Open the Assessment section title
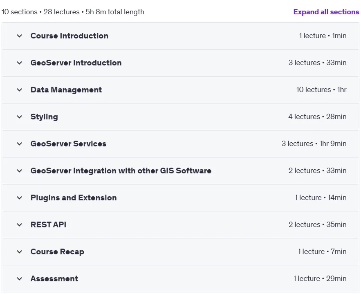 tap(54, 278)
